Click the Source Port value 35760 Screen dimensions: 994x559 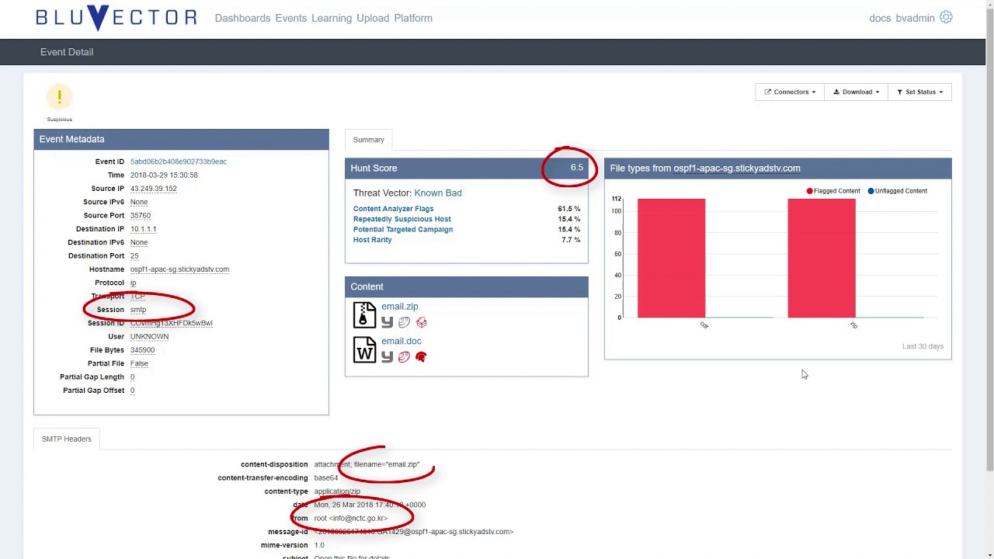click(x=141, y=216)
